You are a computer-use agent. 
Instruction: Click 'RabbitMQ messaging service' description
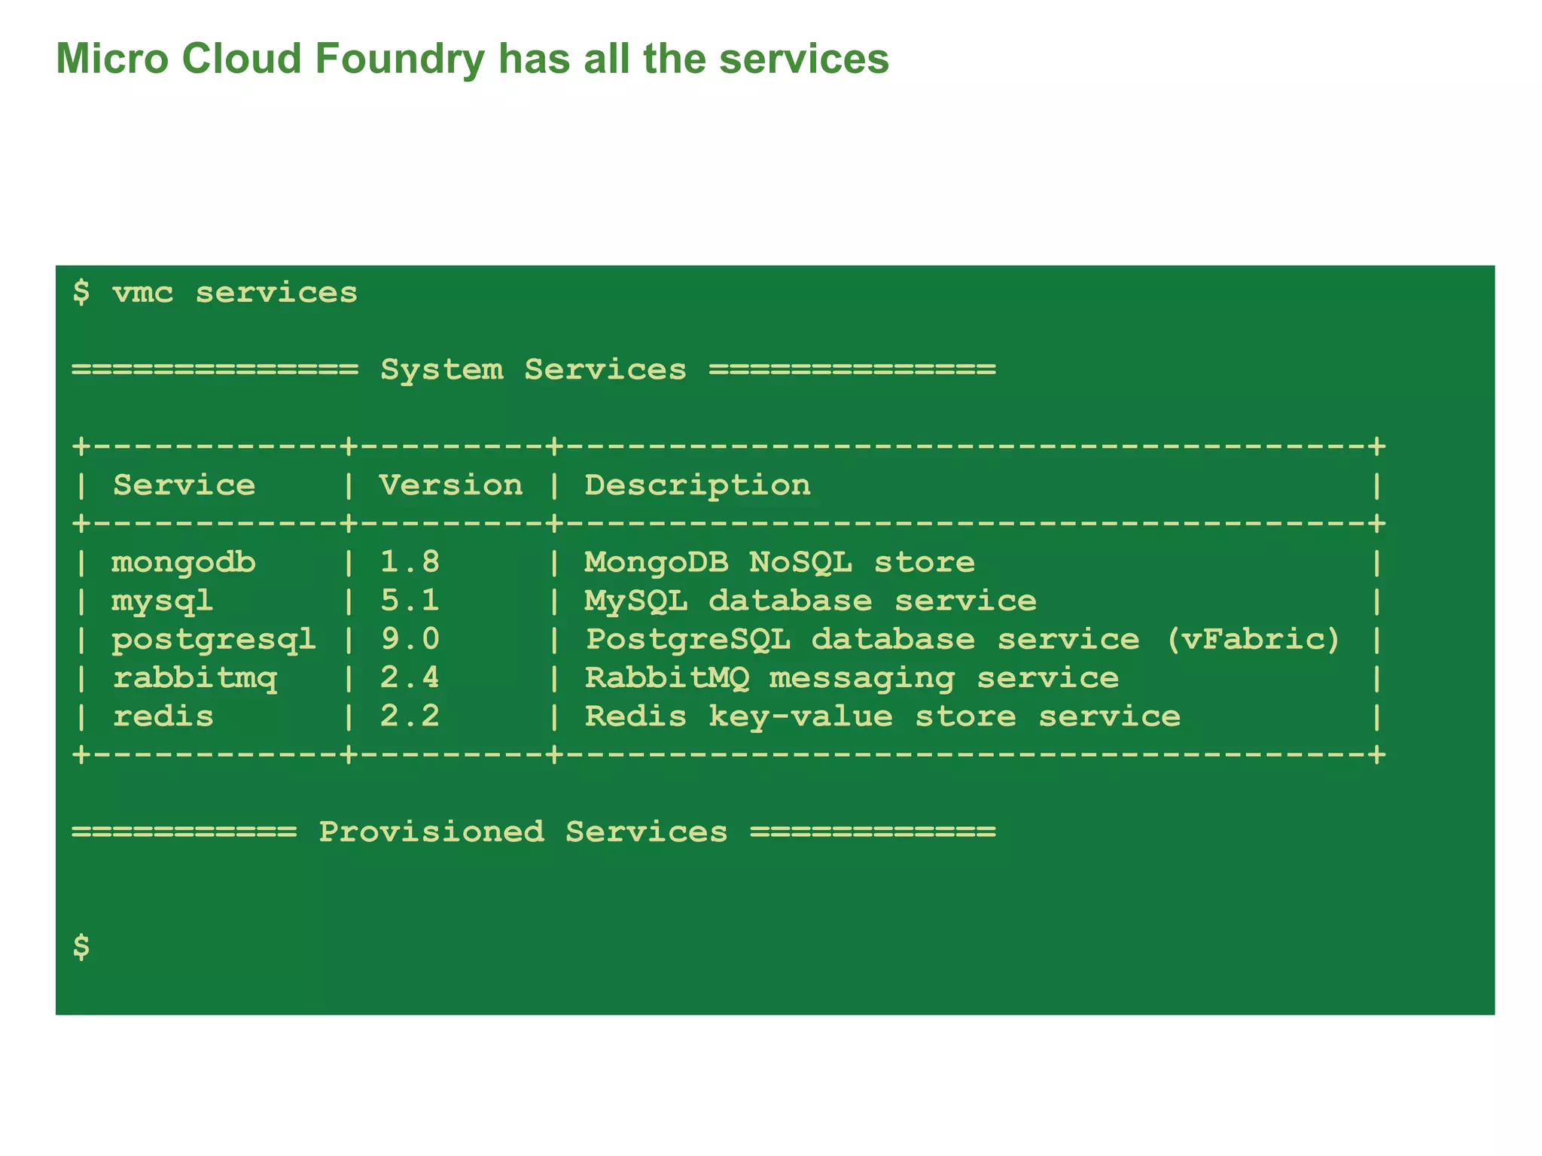click(x=852, y=679)
